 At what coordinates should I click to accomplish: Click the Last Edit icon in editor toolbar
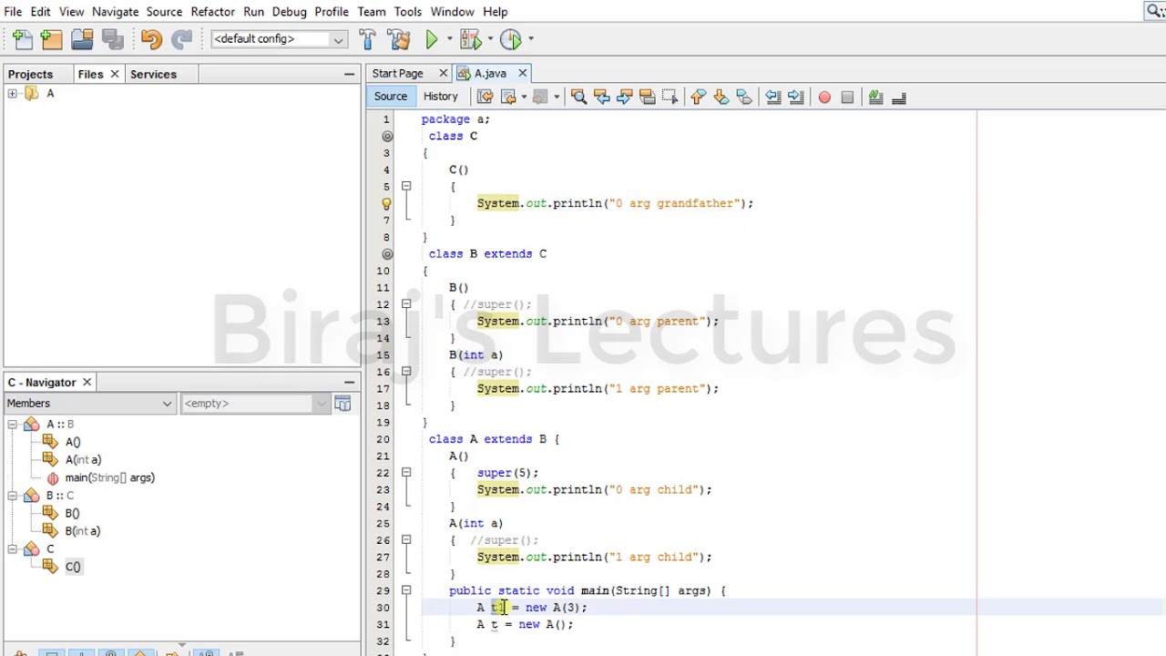pos(485,97)
